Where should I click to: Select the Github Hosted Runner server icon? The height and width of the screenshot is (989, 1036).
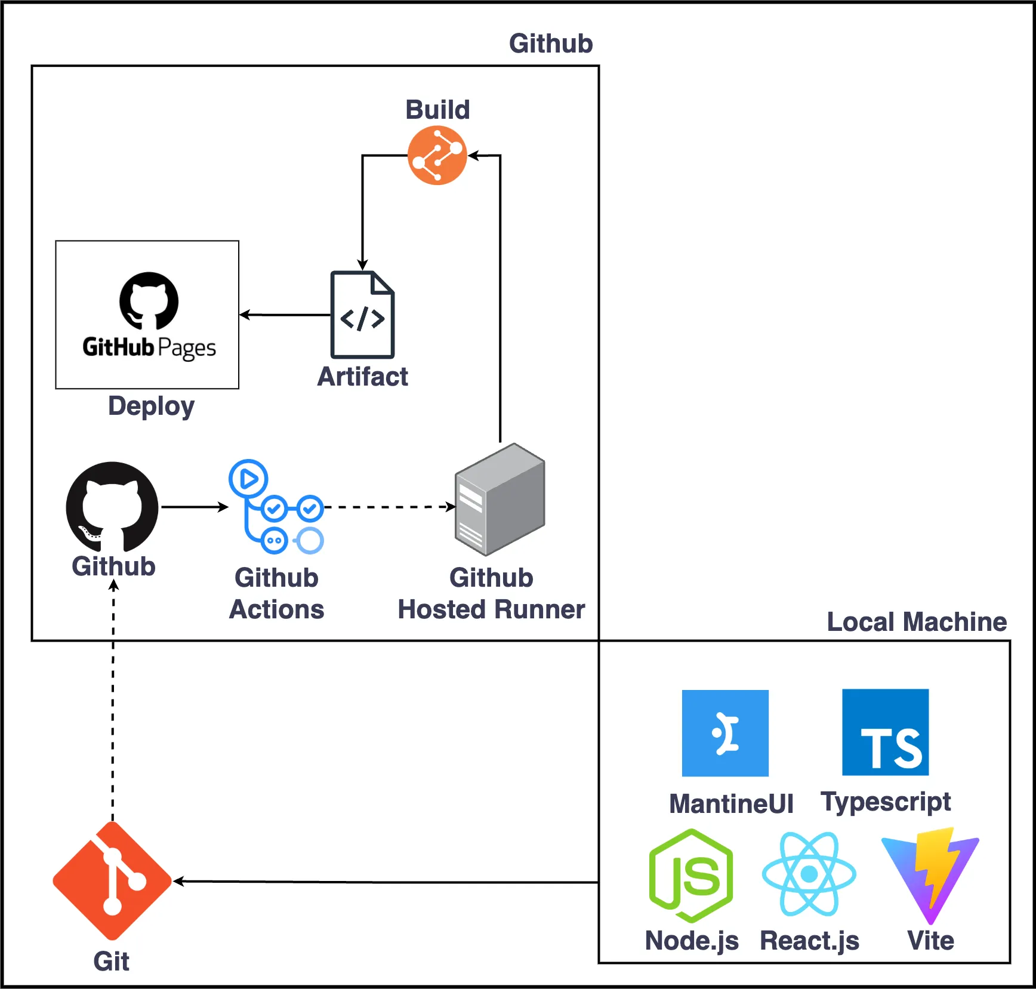pyautogui.click(x=500, y=500)
